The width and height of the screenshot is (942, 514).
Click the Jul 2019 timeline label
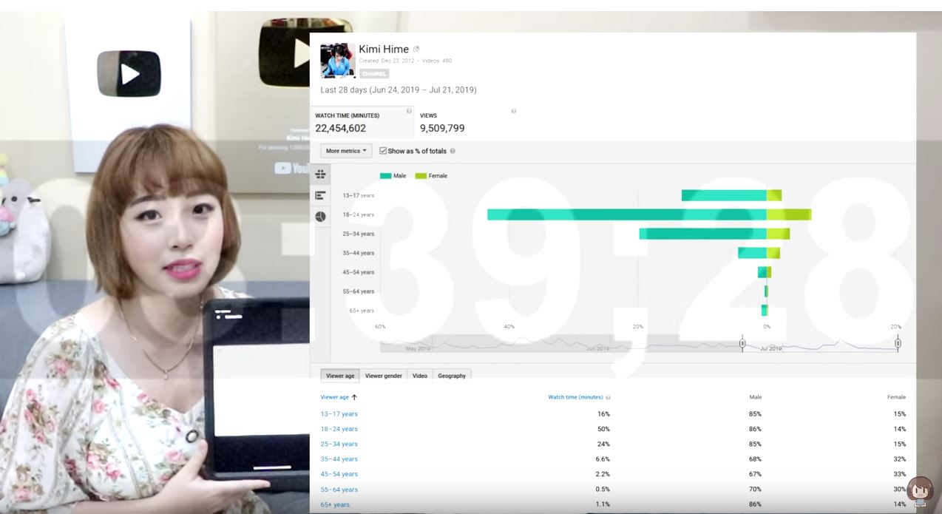click(770, 348)
